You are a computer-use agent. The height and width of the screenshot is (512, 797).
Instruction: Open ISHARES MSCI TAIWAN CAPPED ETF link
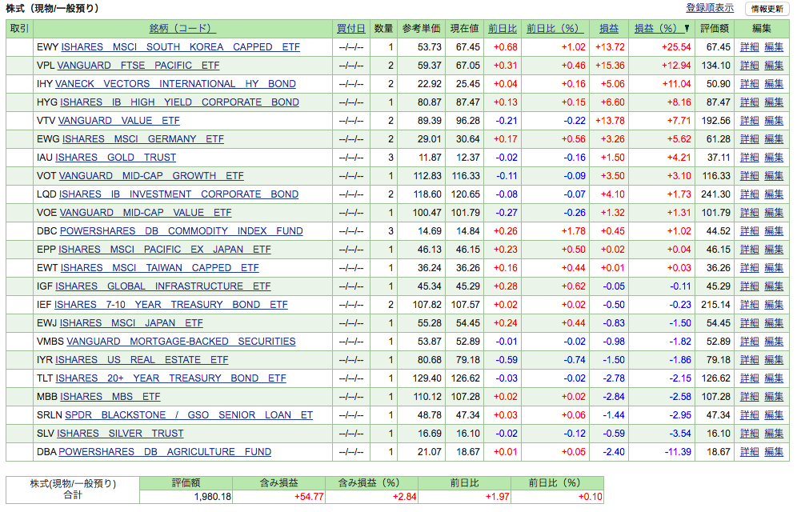point(159,268)
